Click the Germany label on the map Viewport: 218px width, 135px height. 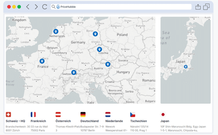point(78,42)
